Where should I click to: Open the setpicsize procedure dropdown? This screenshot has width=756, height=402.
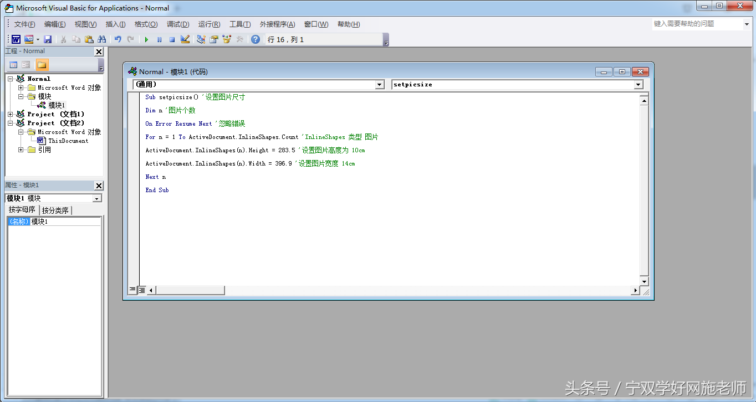coord(638,85)
